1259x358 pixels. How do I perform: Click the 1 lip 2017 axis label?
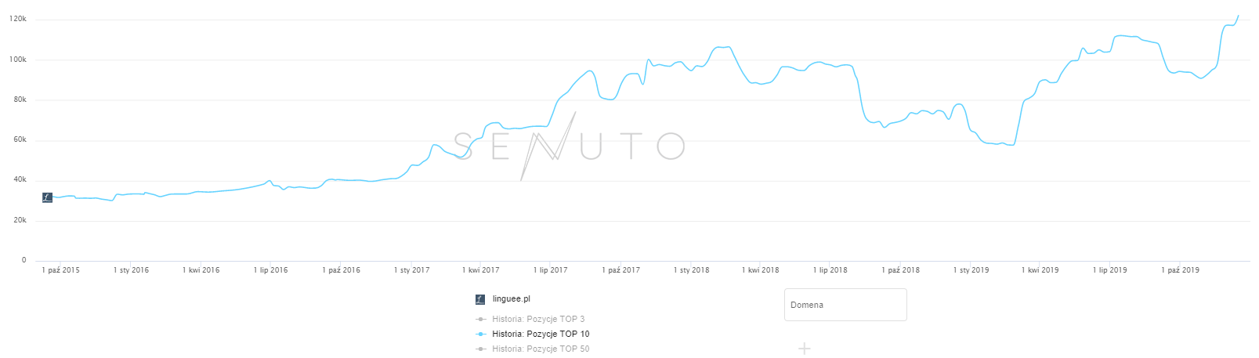(x=550, y=270)
